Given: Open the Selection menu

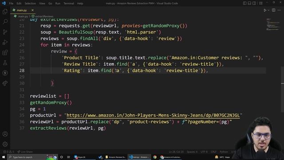Looking at the screenshot, I should point(30,4).
